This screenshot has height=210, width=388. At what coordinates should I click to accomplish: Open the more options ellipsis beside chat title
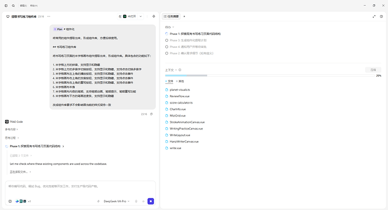pyautogui.click(x=48, y=16)
